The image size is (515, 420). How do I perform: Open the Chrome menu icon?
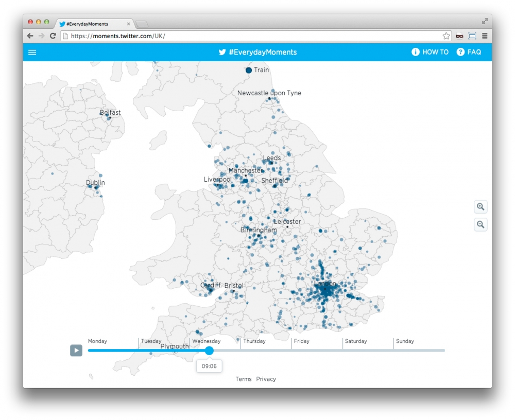tap(485, 36)
